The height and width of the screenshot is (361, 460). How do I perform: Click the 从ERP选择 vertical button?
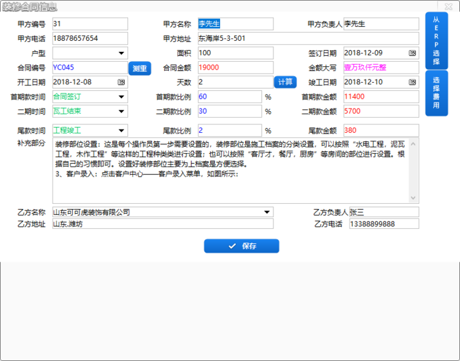pos(436,41)
